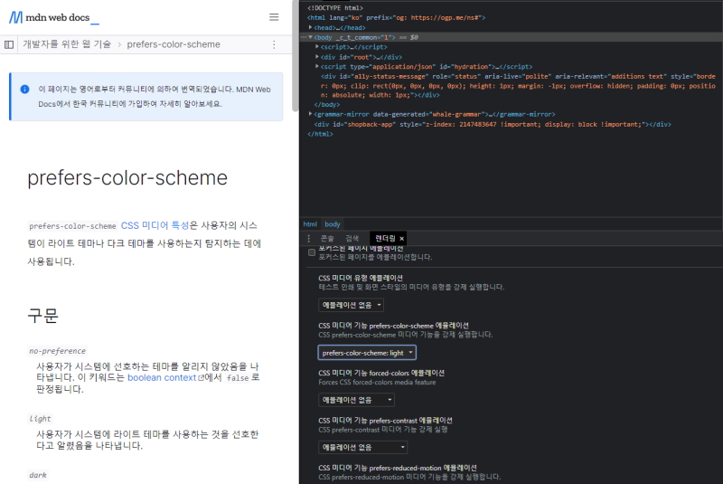723x484 pixels.
Task: Open the article actions three-dot menu
Action: point(274,44)
